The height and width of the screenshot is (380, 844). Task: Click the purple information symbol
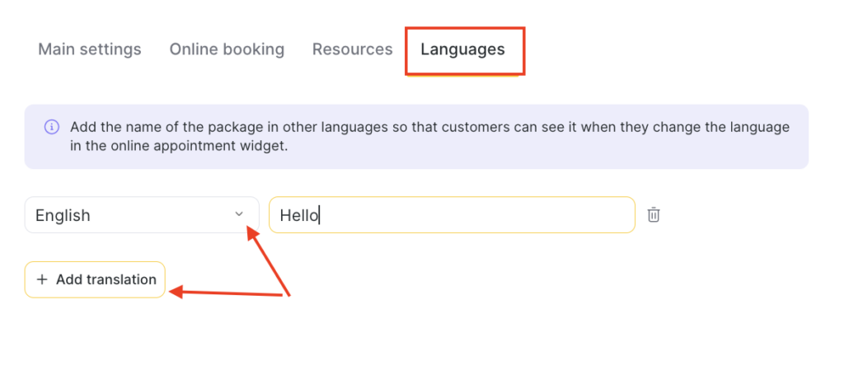tap(51, 128)
